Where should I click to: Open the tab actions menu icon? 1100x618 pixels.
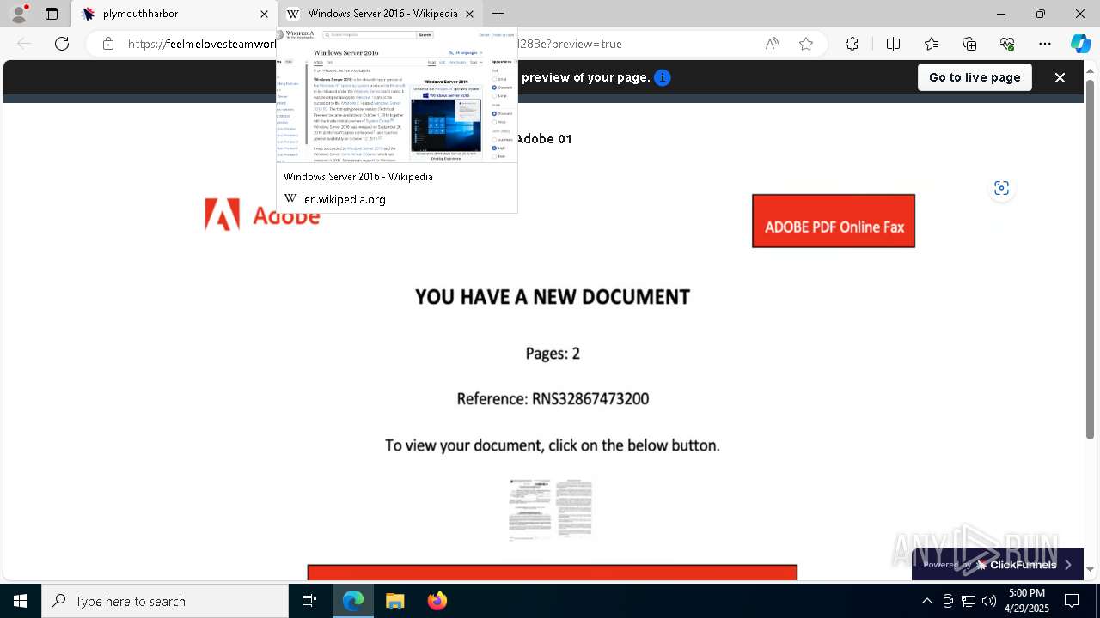coord(52,14)
